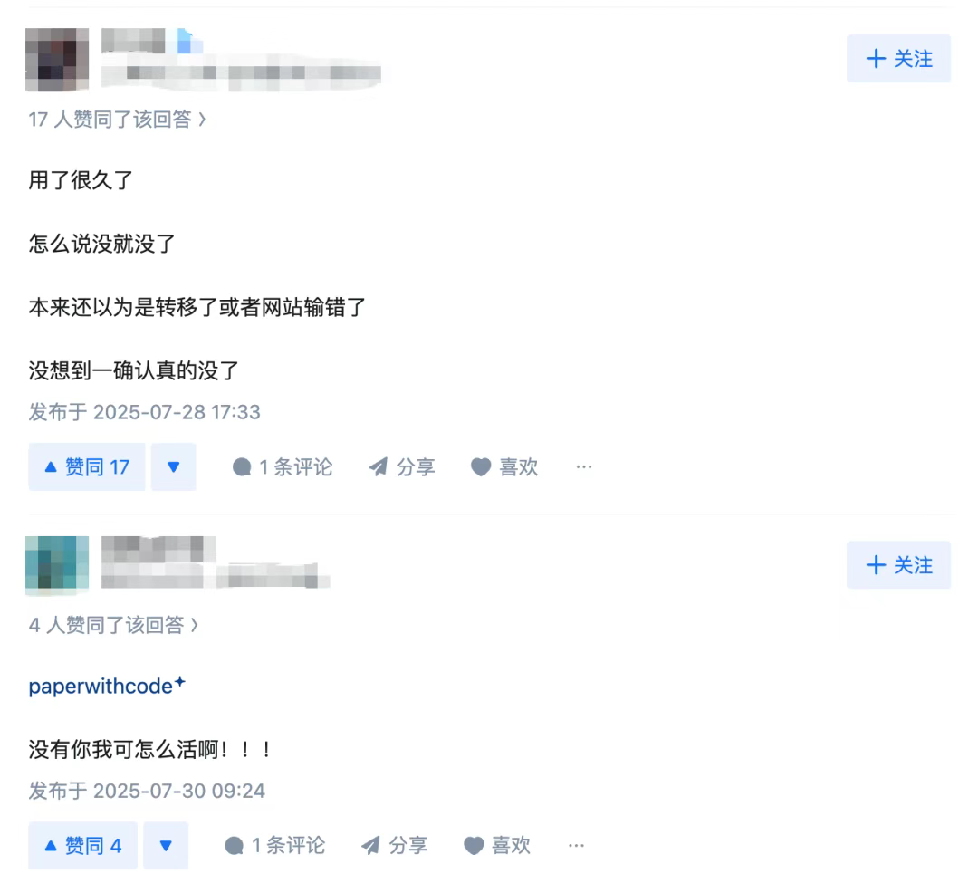Follow the second answer's author
Image resolution: width=978 pixels, height=893 pixels.
pyautogui.click(x=899, y=565)
